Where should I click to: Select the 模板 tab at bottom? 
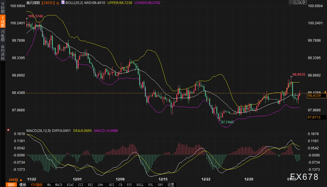tap(22, 185)
